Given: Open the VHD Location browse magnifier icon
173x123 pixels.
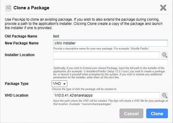Looking at the screenshot, I should pos(165,95).
